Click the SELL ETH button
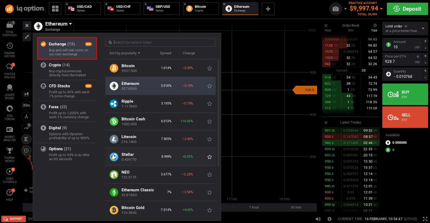The width and height of the screenshot is (430, 223). pyautogui.click(x=405, y=117)
